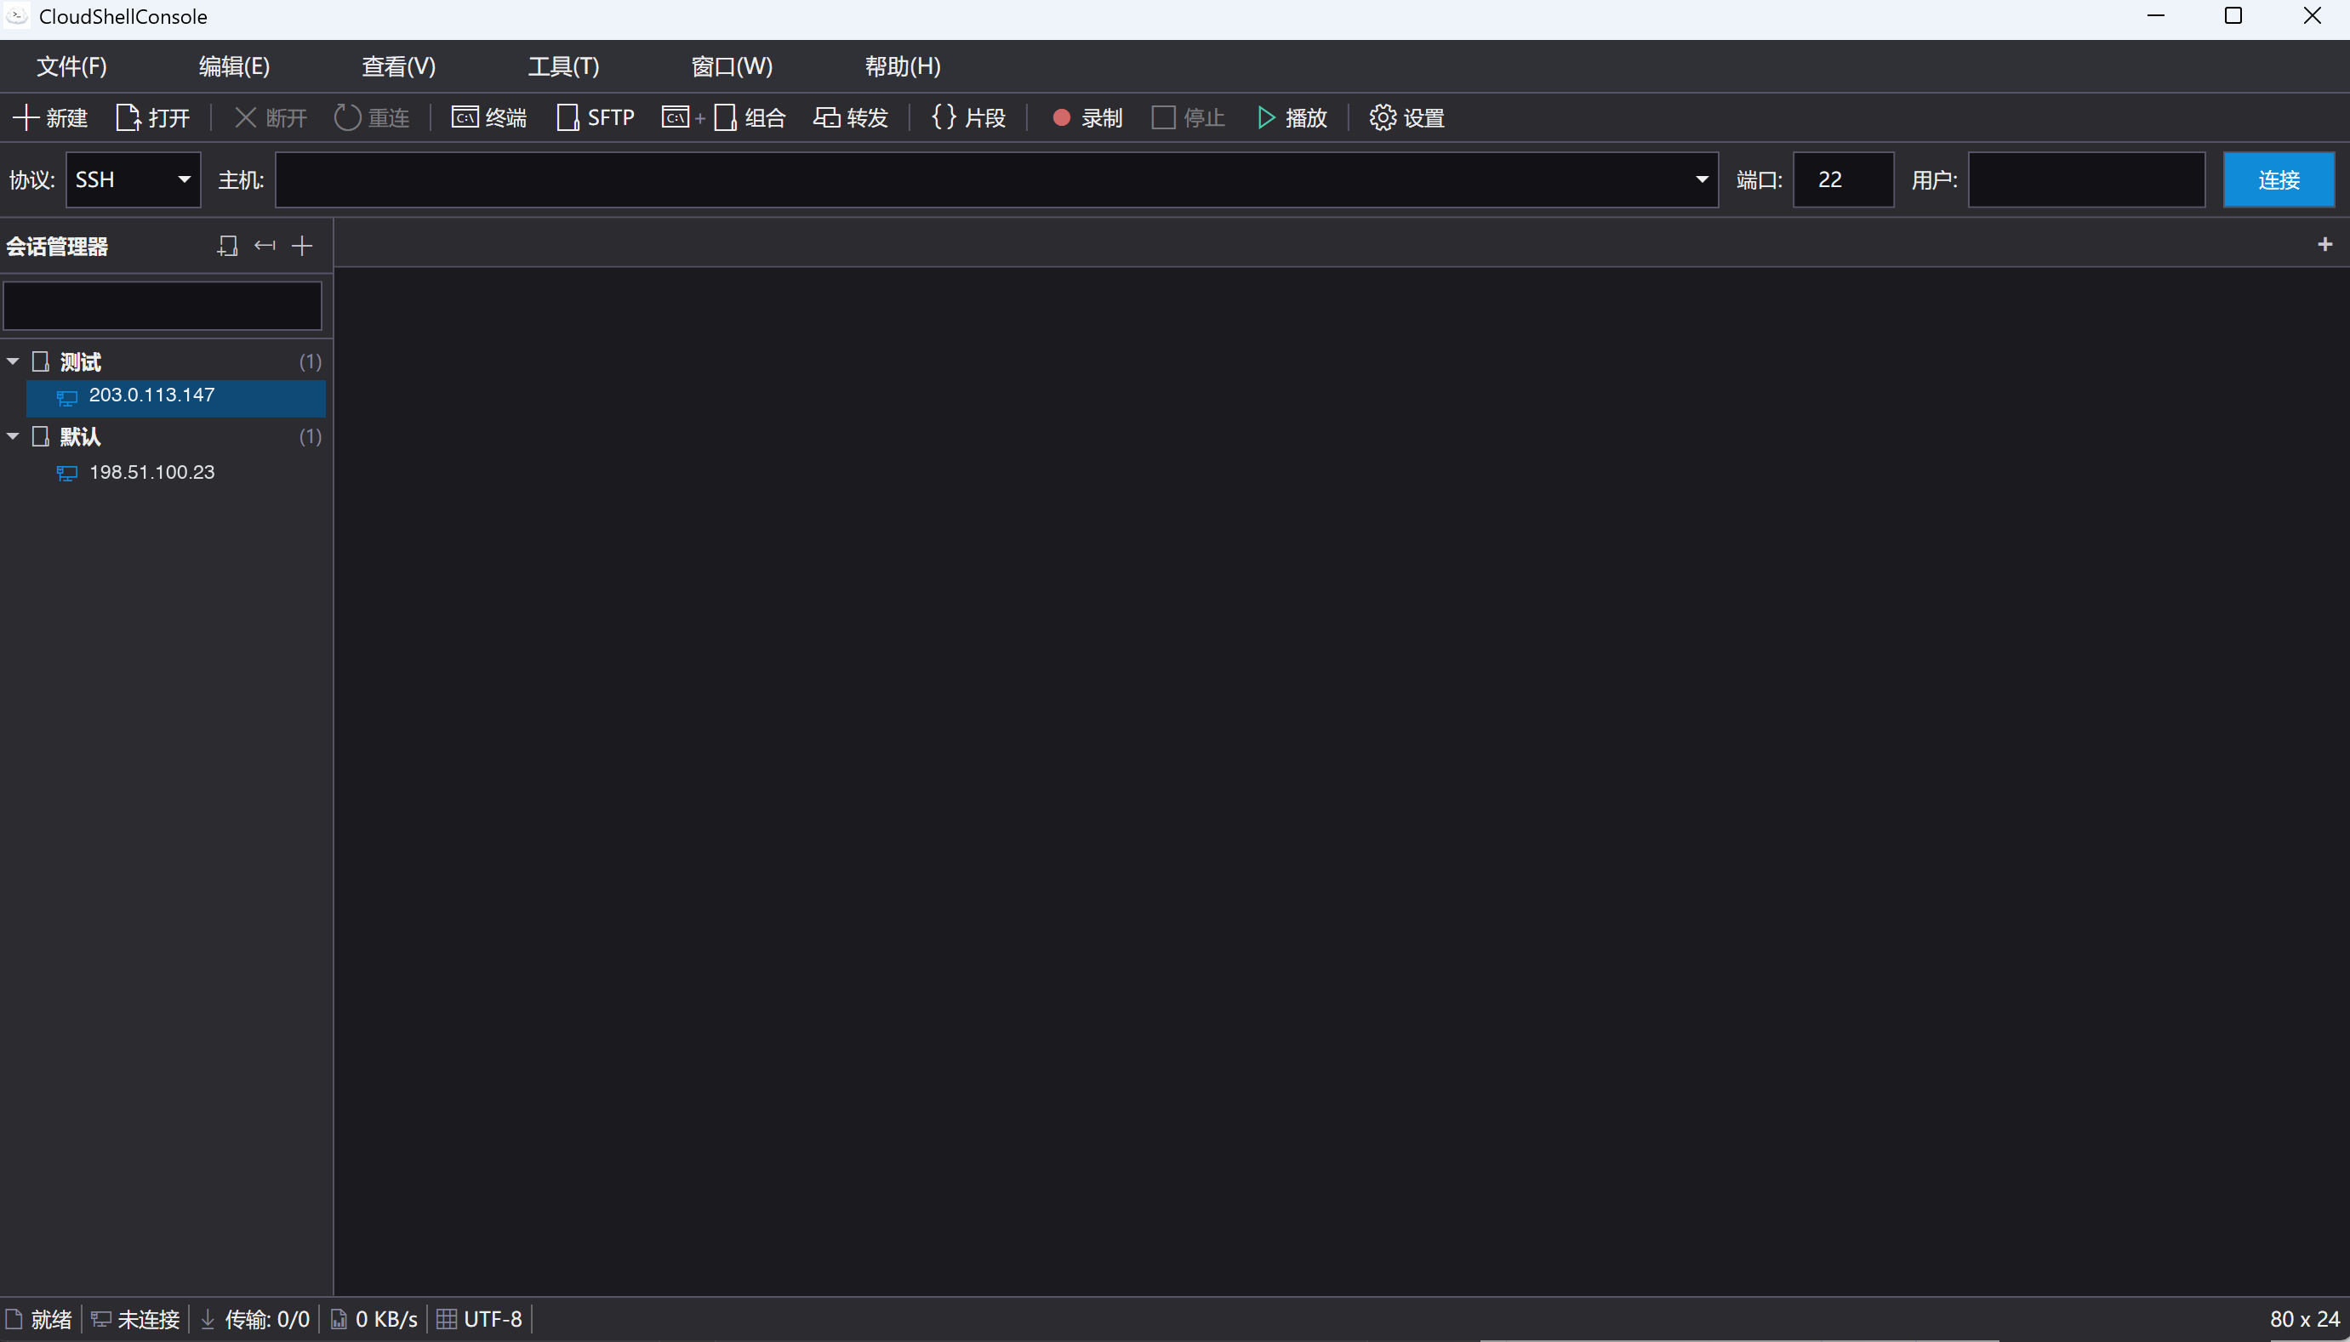2350x1342 pixels.
Task: Click the 打开 (Open) toolbar button
Action: (x=153, y=118)
